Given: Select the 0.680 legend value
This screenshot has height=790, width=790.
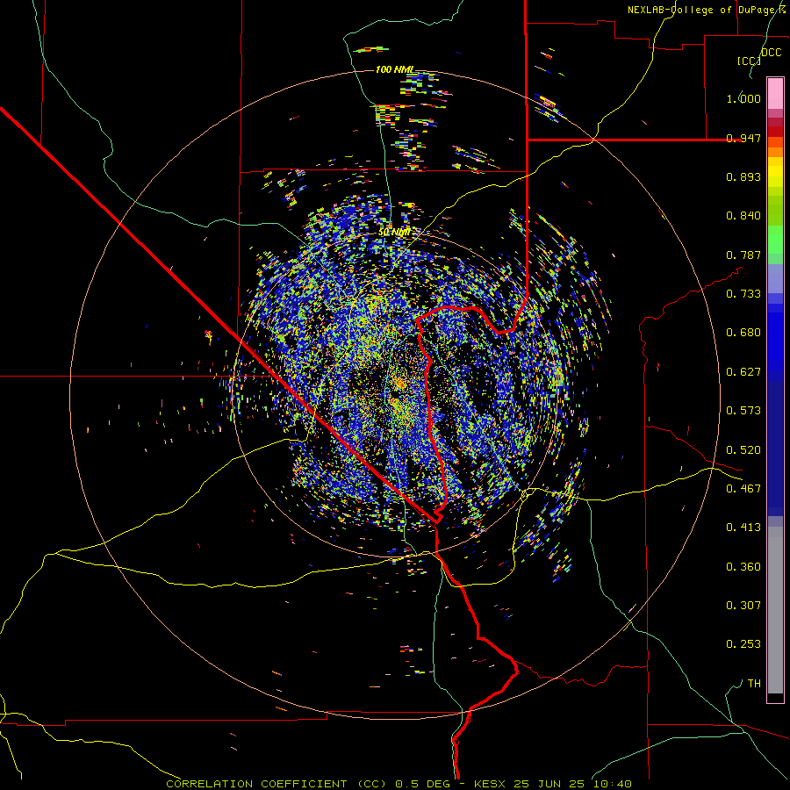Looking at the screenshot, I should click(743, 333).
